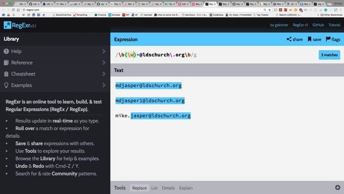The width and height of the screenshot is (344, 194).
Task: Open the StackOverflow bookmark
Action: (62, 15)
